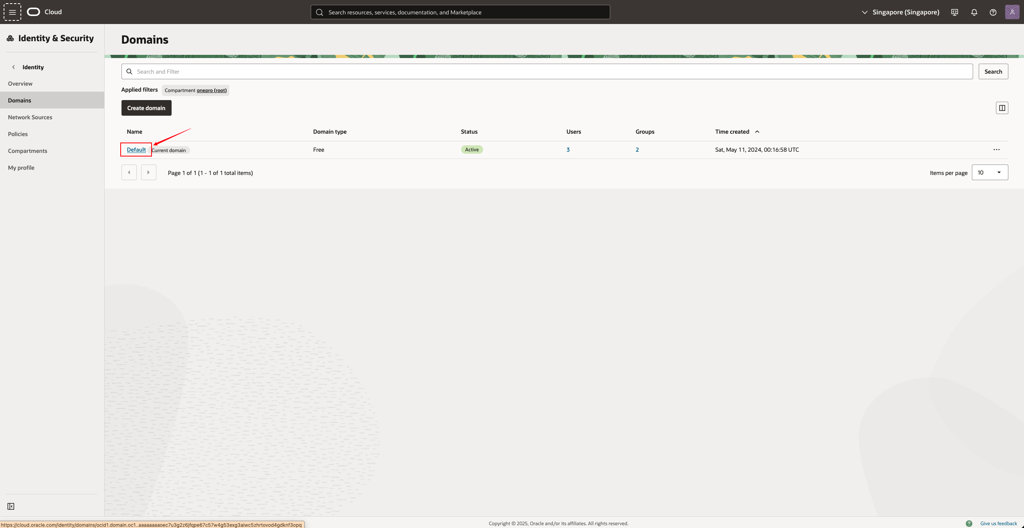Go back using the Identity chevron
1024x528 pixels.
[14, 67]
